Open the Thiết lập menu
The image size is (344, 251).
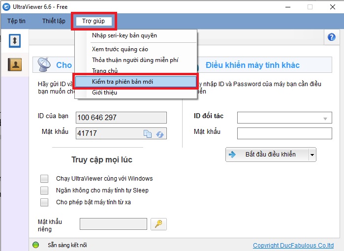[54, 21]
